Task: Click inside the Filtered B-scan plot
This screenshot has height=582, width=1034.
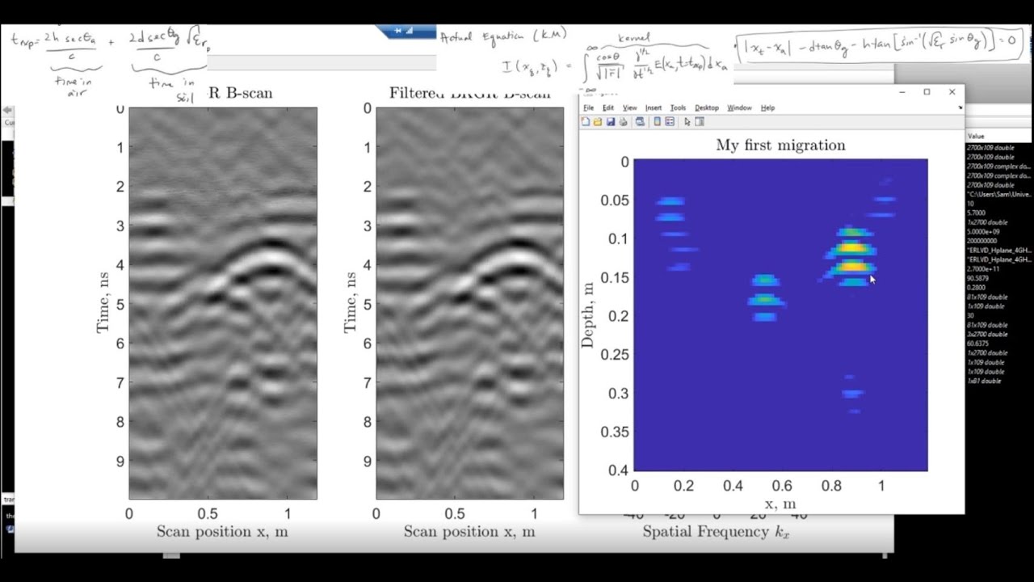Action: click(x=469, y=303)
